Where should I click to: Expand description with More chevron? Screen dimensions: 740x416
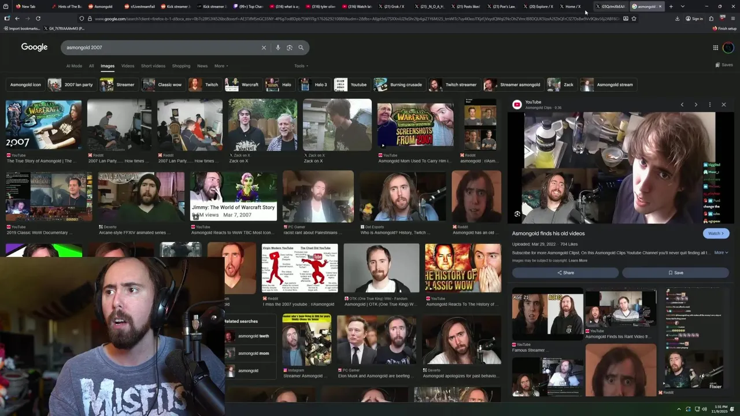click(721, 252)
